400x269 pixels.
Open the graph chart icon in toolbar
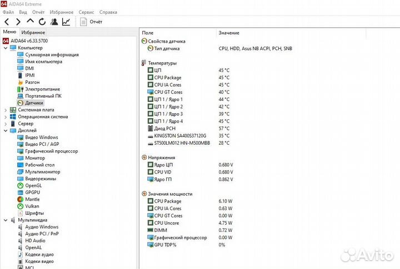pos(66,22)
